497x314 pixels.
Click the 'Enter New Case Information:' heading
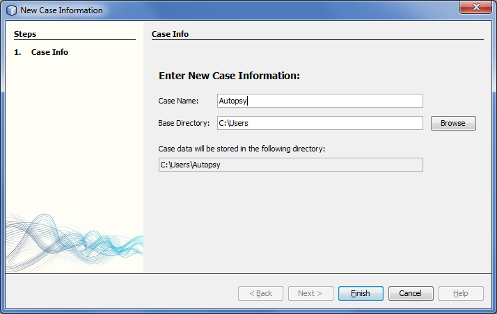229,76
